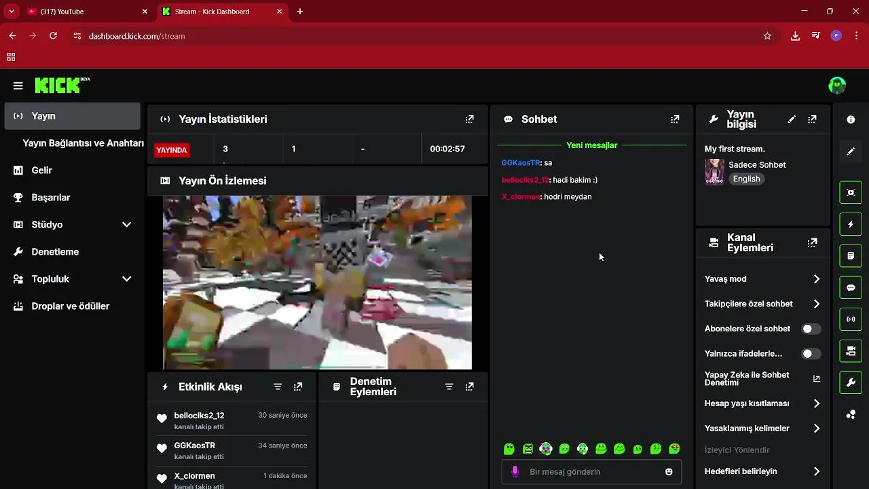Enable the Yalnızca ifadelerle toggle

point(811,354)
